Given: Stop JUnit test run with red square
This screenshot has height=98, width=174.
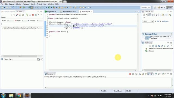Looking at the screenshot, I should (33, 15).
